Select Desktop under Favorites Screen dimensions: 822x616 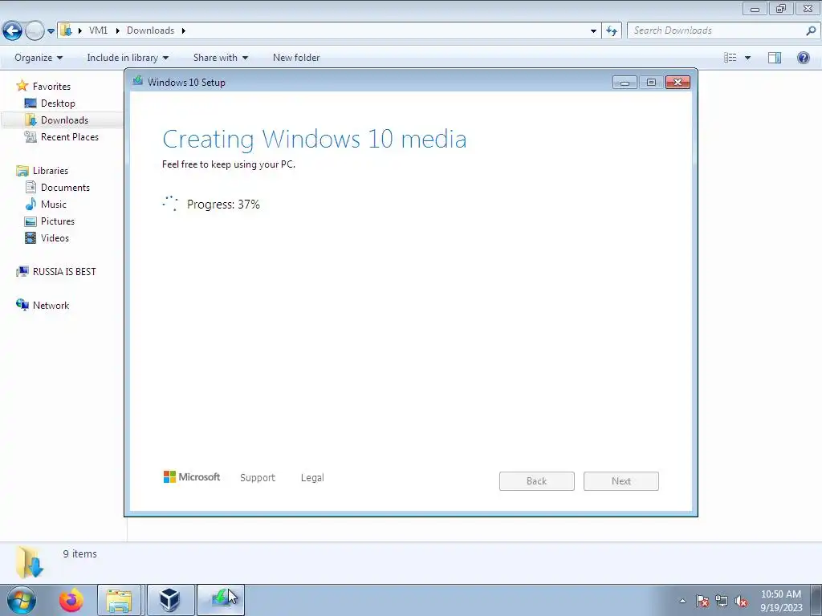point(58,103)
